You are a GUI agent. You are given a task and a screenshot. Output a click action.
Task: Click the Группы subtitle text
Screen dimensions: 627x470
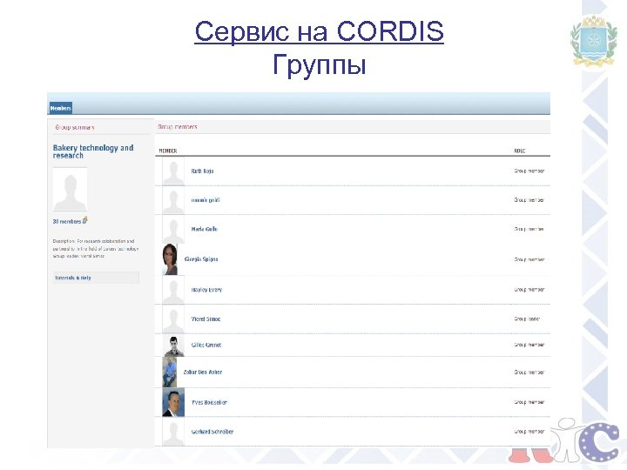pyautogui.click(x=319, y=64)
